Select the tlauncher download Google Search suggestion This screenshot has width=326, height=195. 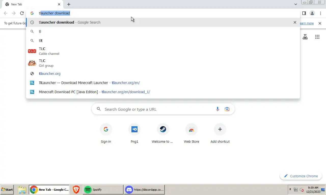click(x=163, y=22)
